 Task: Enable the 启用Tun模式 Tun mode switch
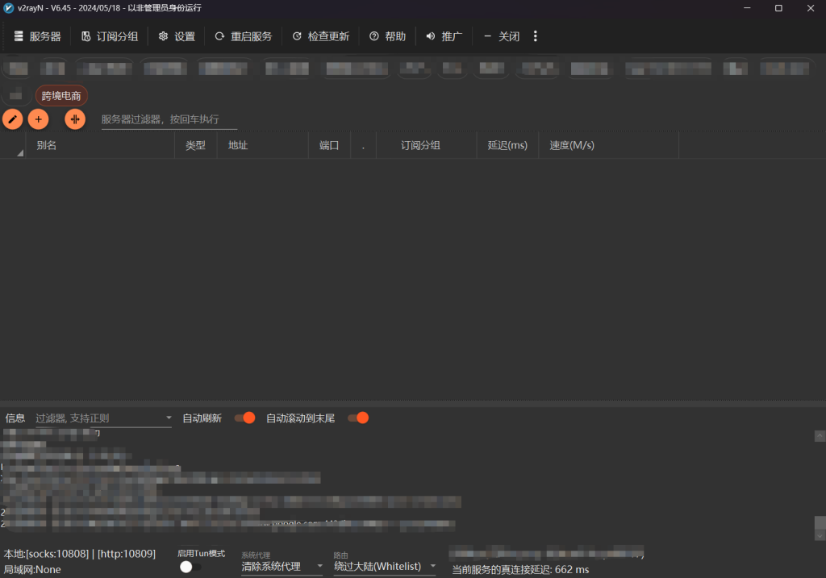pos(190,567)
